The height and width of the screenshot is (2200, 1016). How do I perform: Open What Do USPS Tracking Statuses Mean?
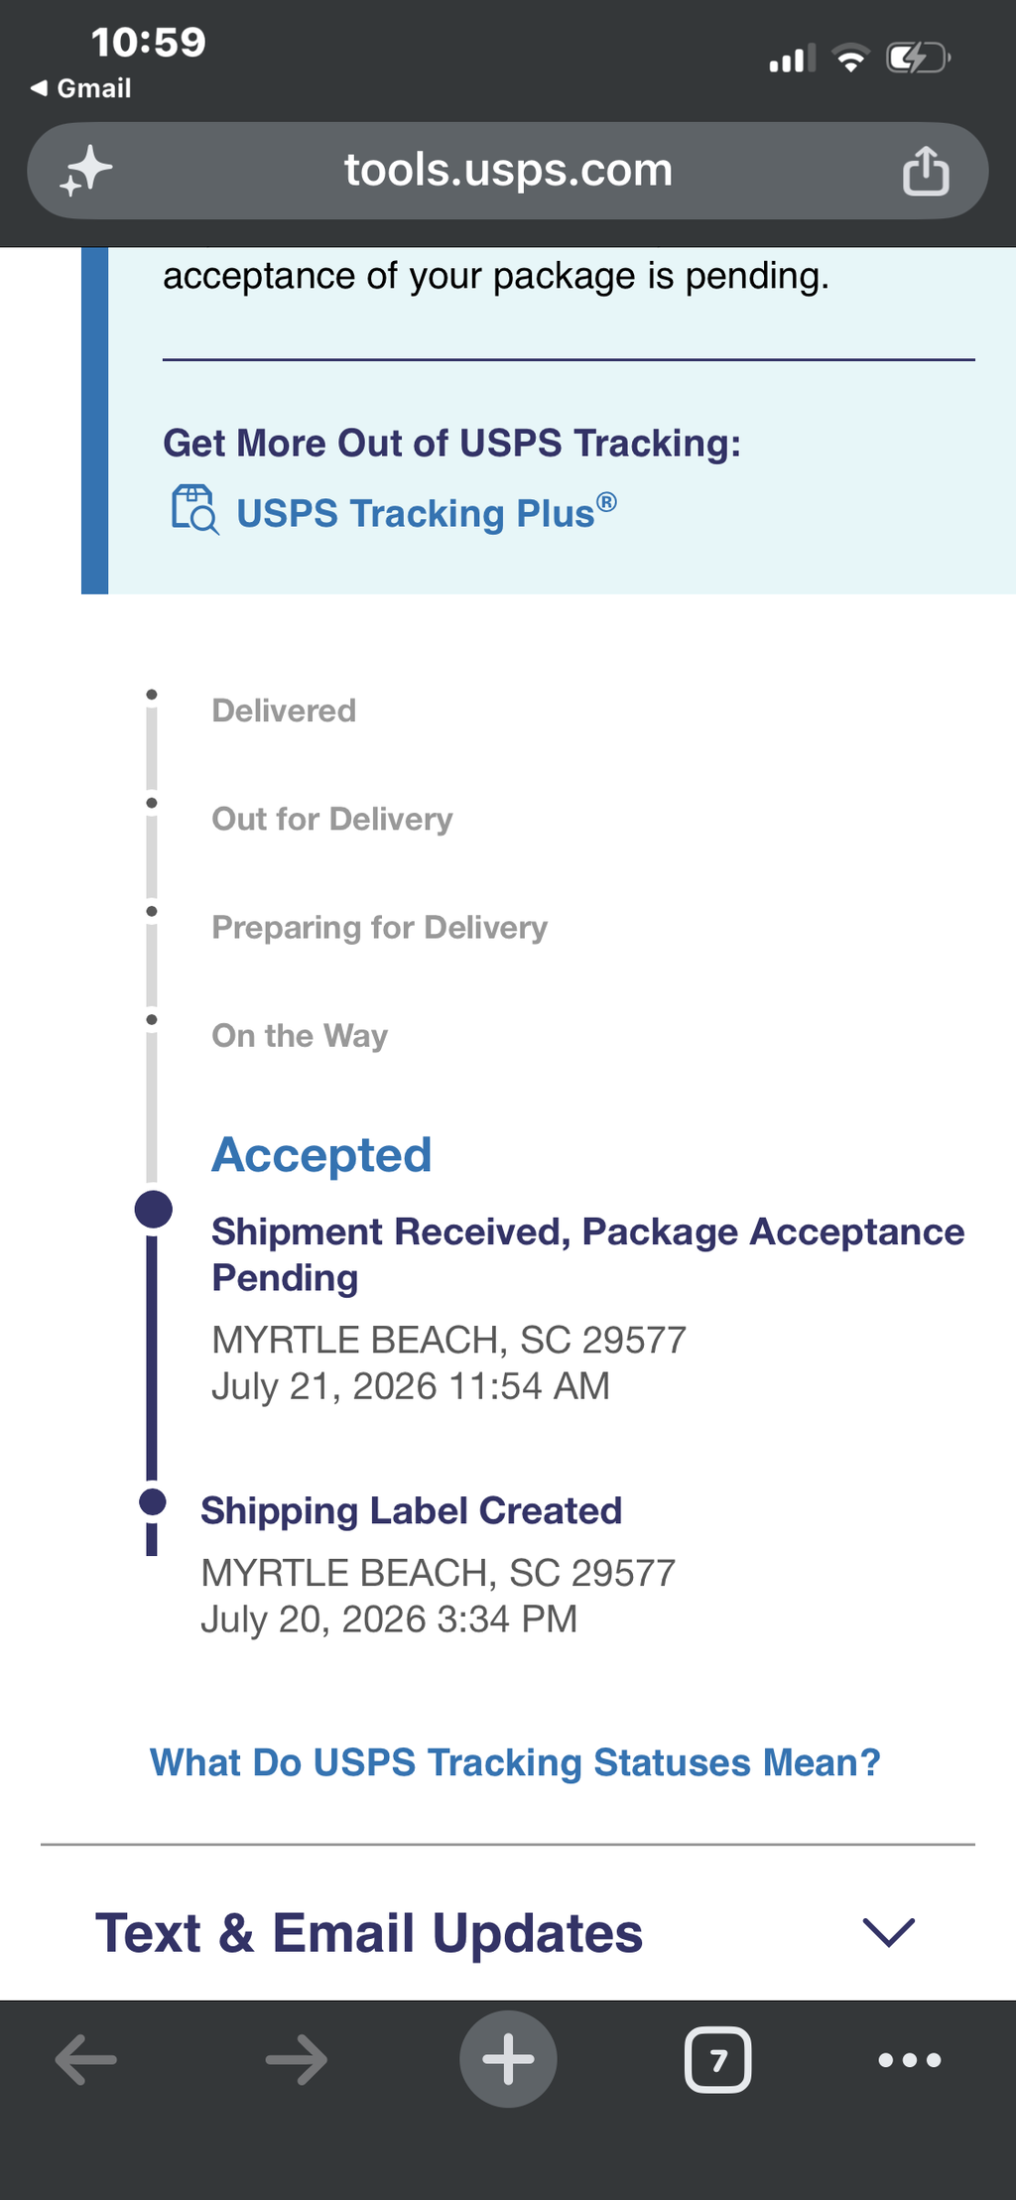(x=515, y=1762)
